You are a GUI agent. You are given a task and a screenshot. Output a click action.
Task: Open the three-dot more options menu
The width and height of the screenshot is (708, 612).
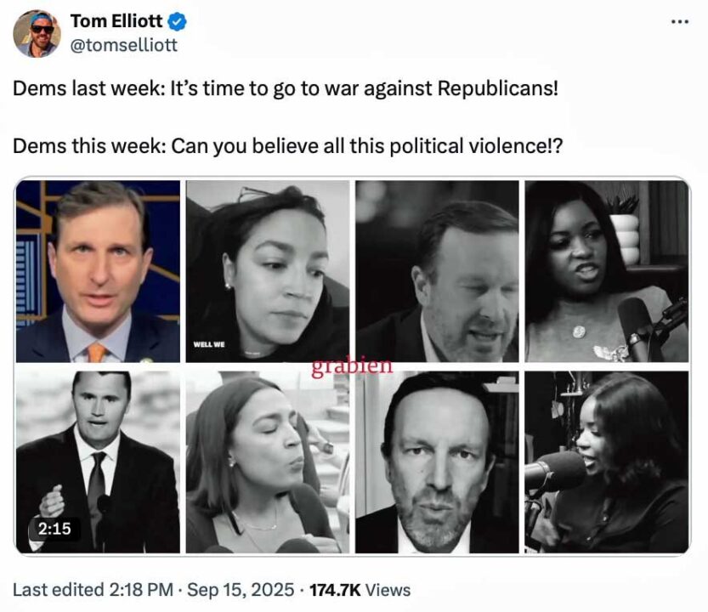pyautogui.click(x=679, y=21)
